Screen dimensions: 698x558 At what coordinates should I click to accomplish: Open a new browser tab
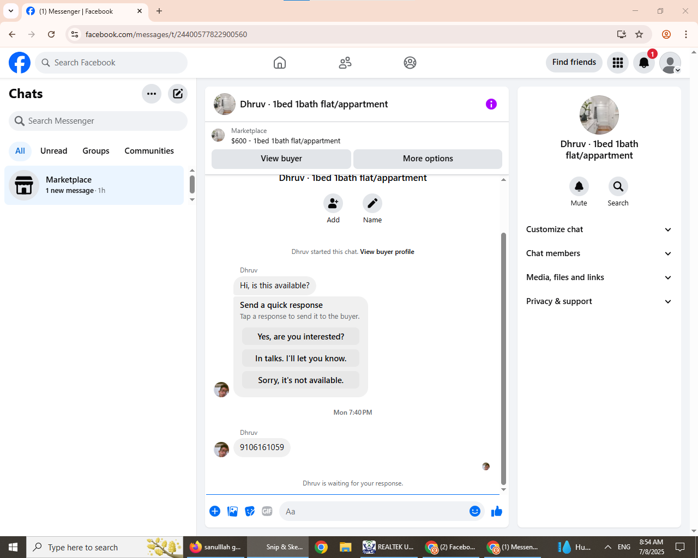coord(159,11)
